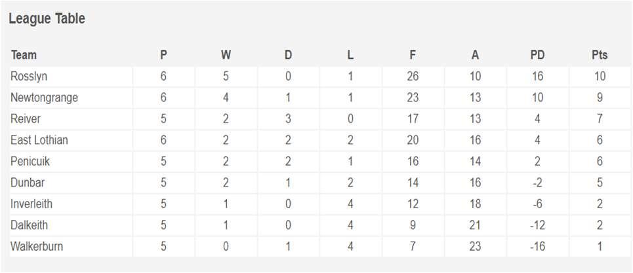Click the W column header
The image size is (633, 273).
point(226,55)
